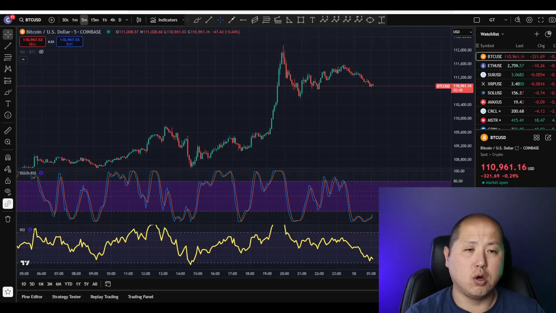Select the Fib retracement tool in the top toolbar
556x313 pixels.
point(266,20)
